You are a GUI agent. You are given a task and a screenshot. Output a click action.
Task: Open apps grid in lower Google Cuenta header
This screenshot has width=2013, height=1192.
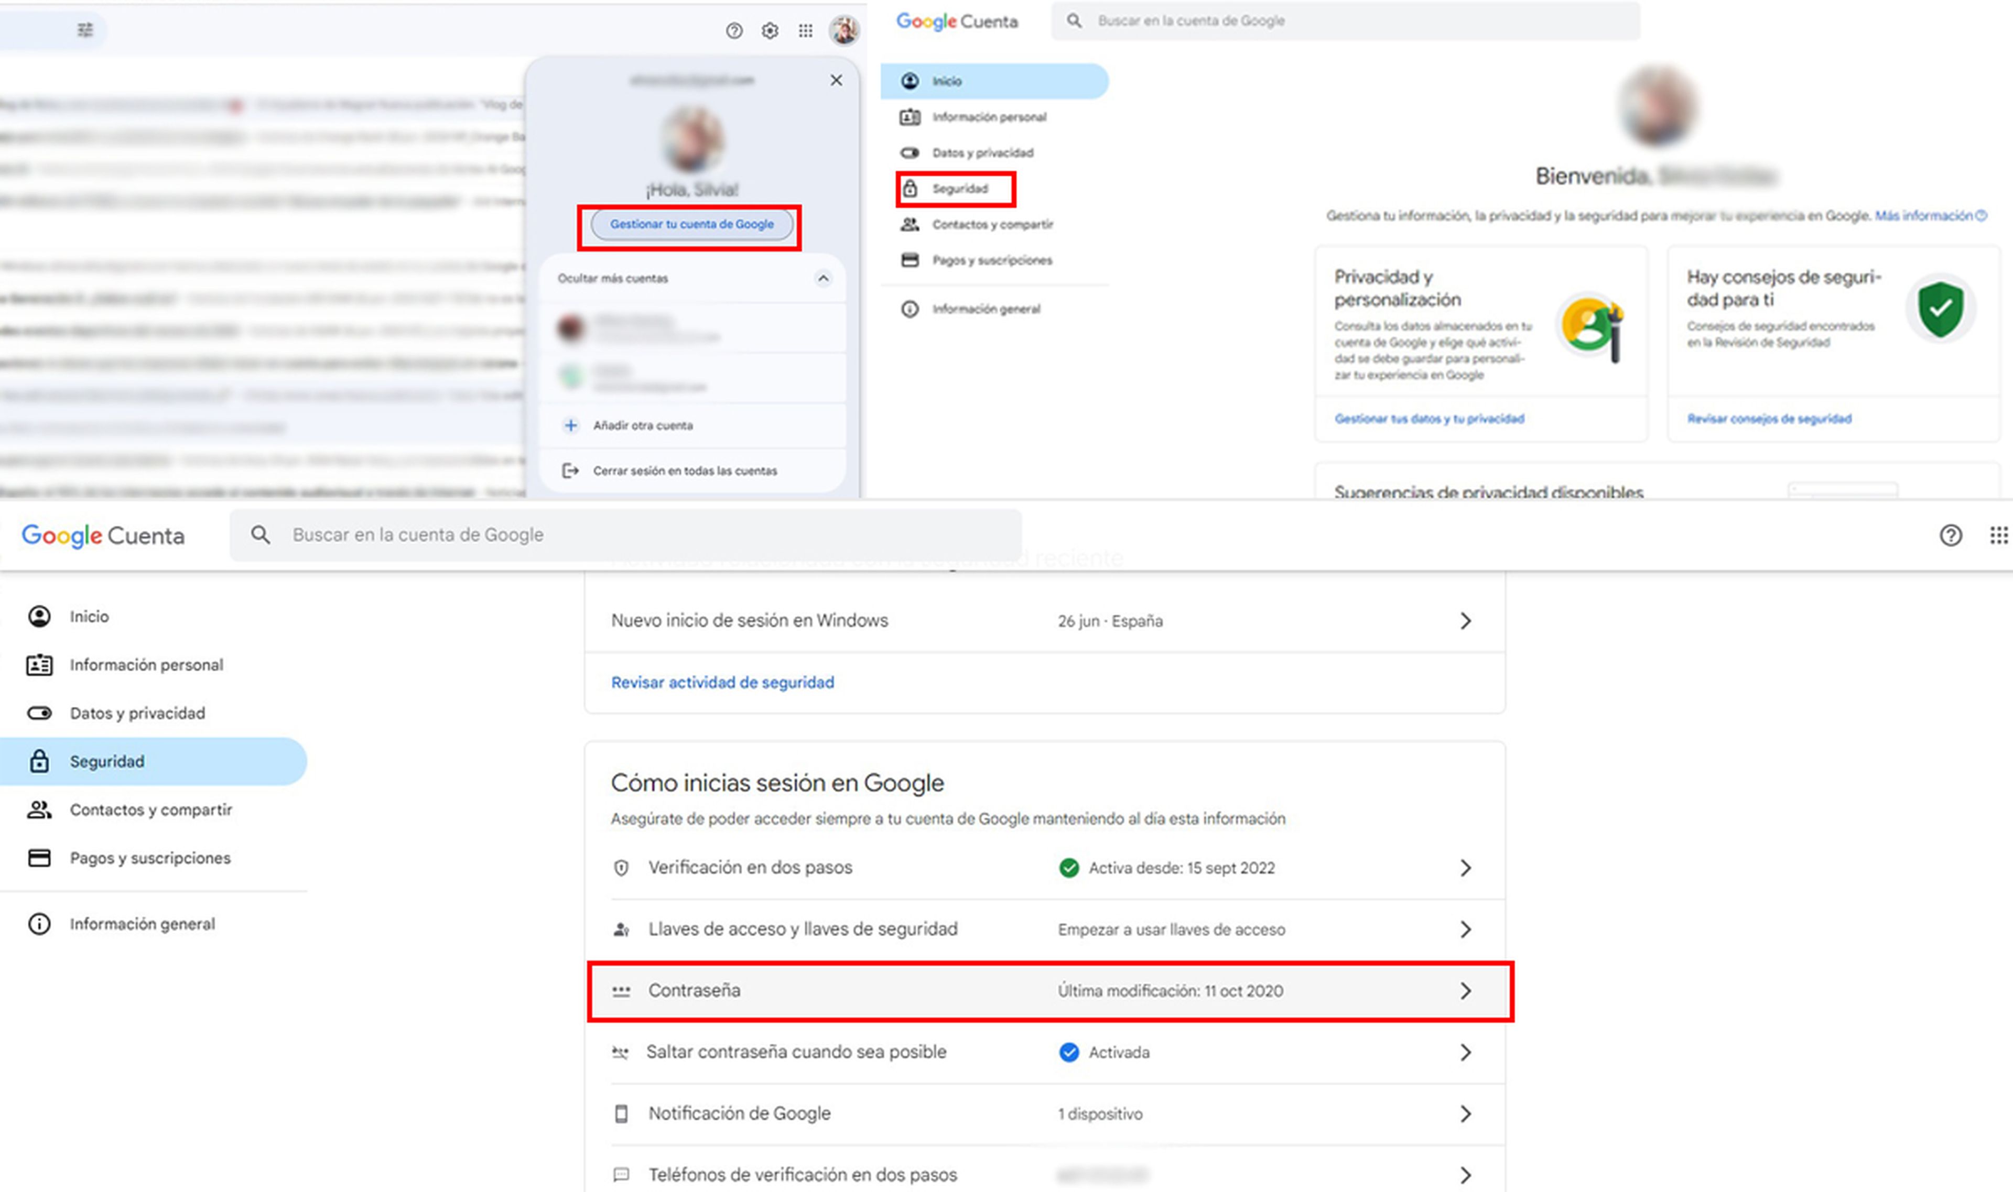pos(1998,536)
